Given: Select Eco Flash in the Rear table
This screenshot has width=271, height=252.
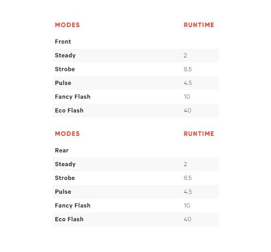Looking at the screenshot, I should (x=69, y=219).
